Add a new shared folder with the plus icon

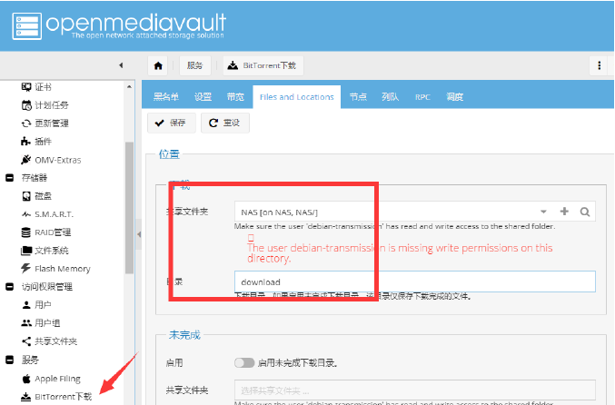pyautogui.click(x=564, y=212)
